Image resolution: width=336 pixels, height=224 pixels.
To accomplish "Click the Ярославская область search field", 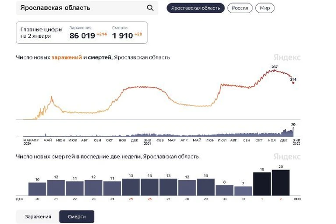I will point(87,8).
